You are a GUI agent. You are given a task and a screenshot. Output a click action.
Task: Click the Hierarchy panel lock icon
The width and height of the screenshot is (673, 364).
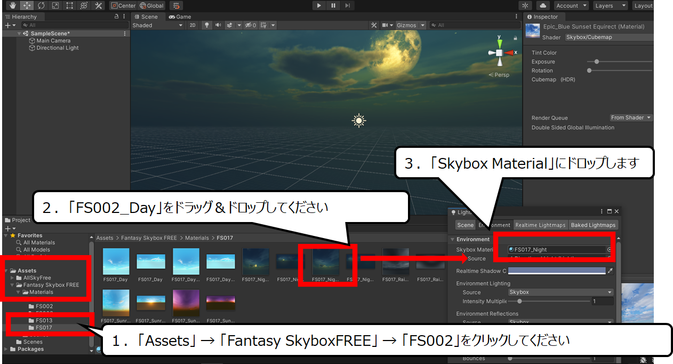point(117,17)
